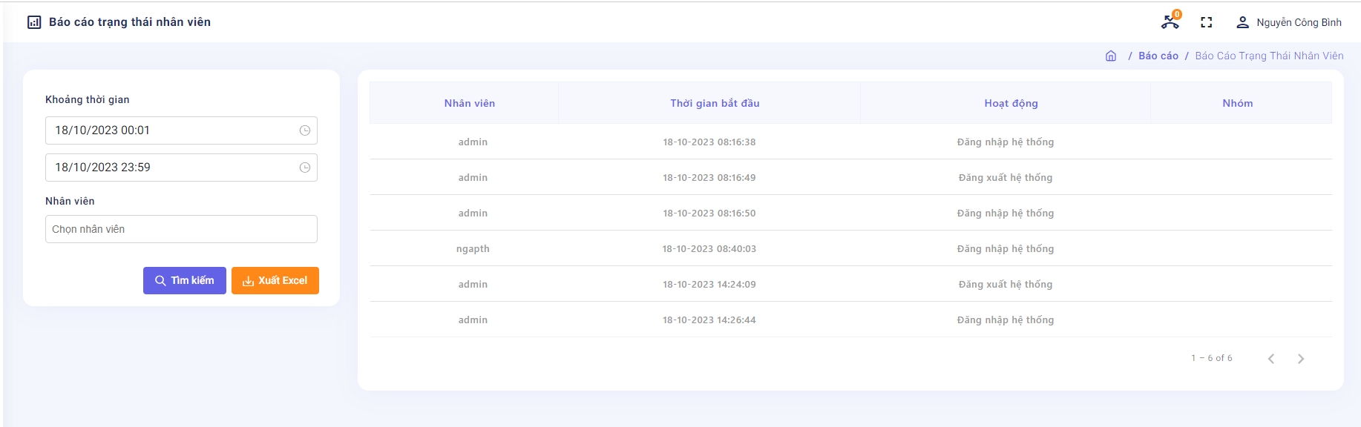
Task: Click the Xuất Excel export button
Action: 275,281
